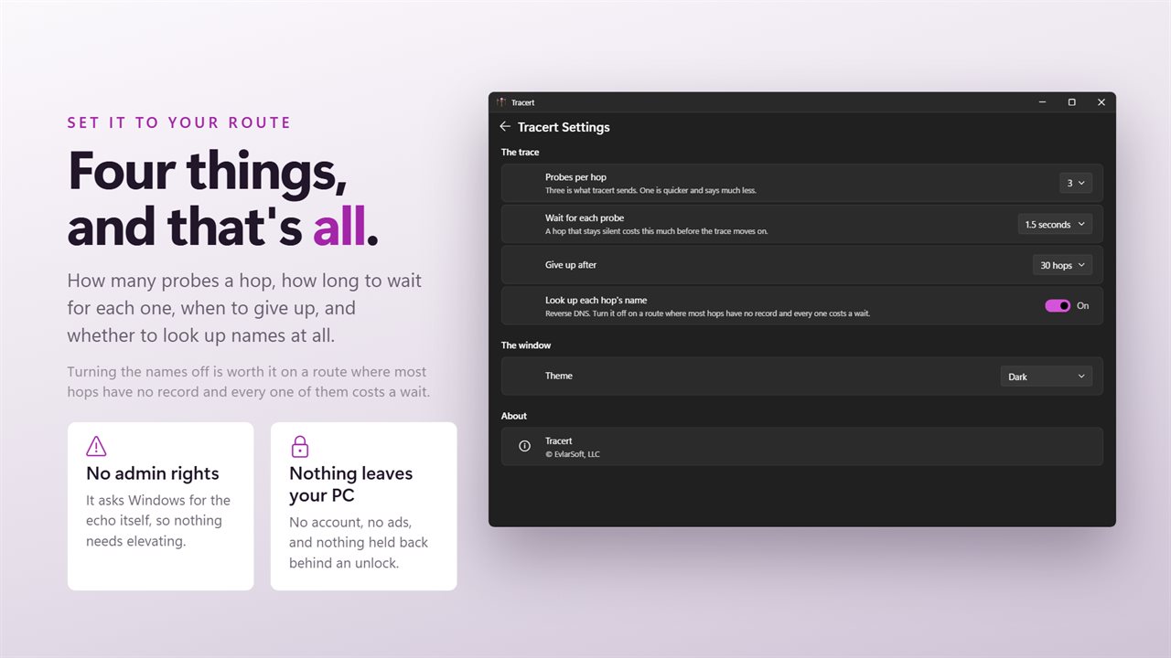Viewport: 1171px width, 658px height.
Task: Open the Give up after 30 hops dropdown
Action: click(1062, 265)
